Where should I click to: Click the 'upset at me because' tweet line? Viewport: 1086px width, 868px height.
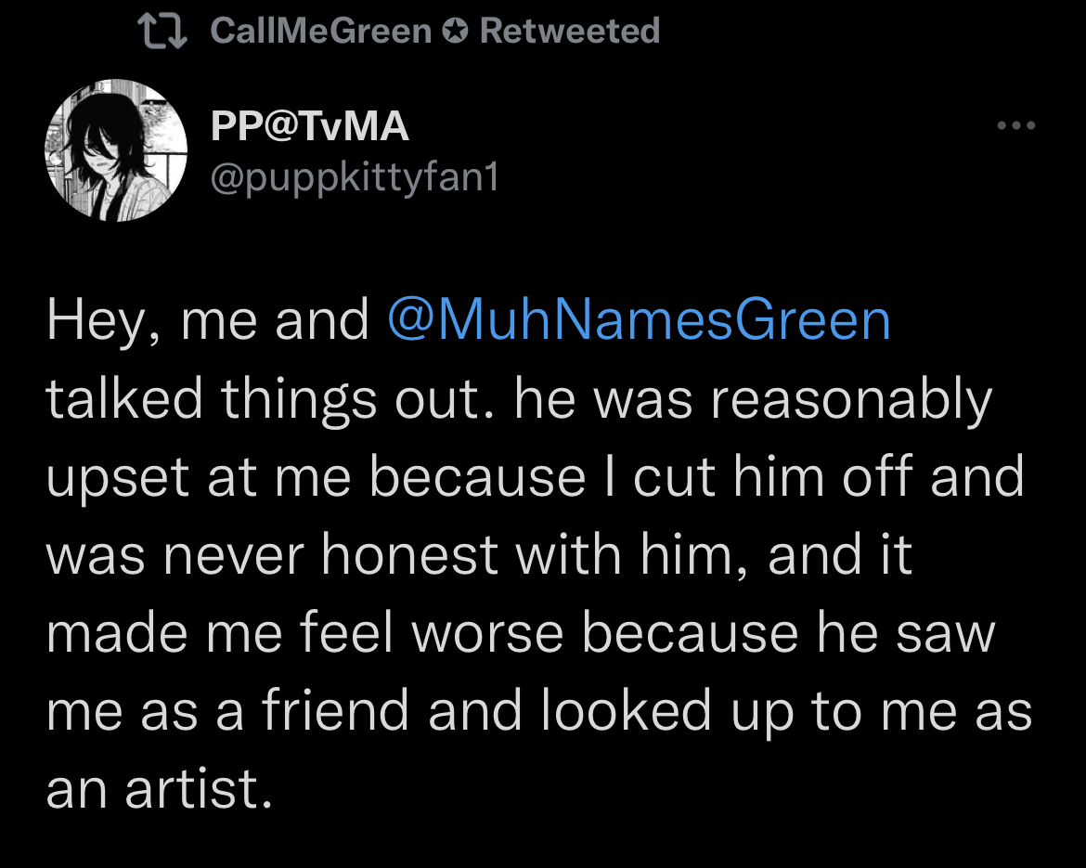(x=535, y=477)
